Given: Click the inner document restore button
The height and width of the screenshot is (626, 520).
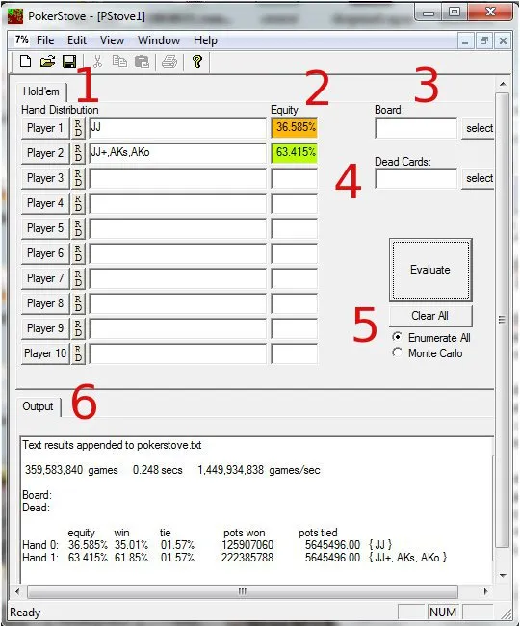Looking at the screenshot, I should click(484, 40).
